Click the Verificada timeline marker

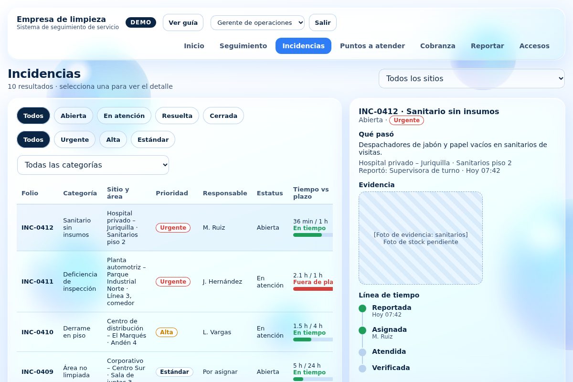[x=362, y=369]
